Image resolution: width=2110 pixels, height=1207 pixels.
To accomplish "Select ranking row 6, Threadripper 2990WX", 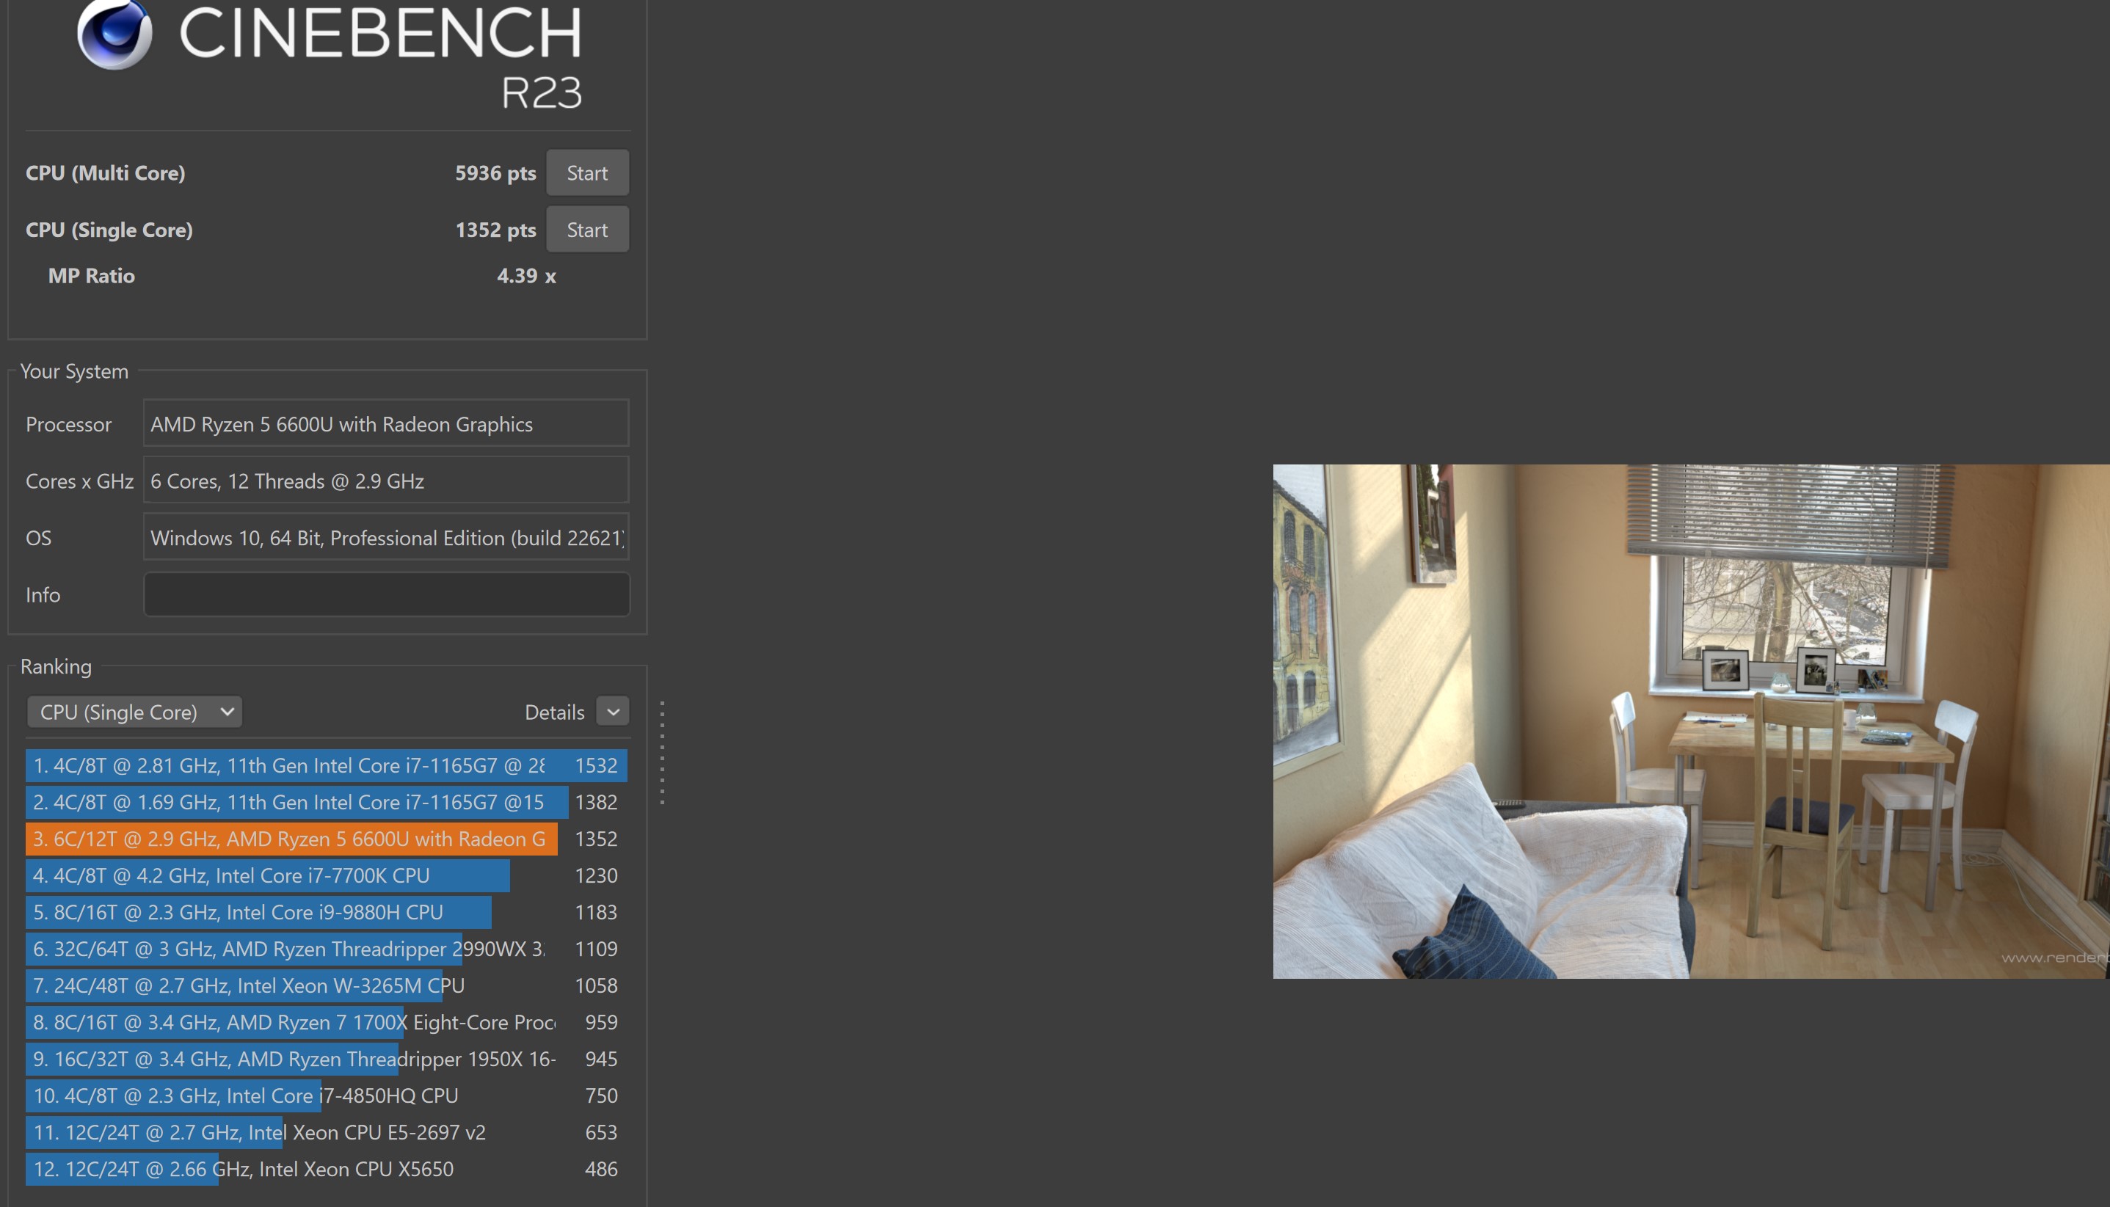I will tap(327, 948).
